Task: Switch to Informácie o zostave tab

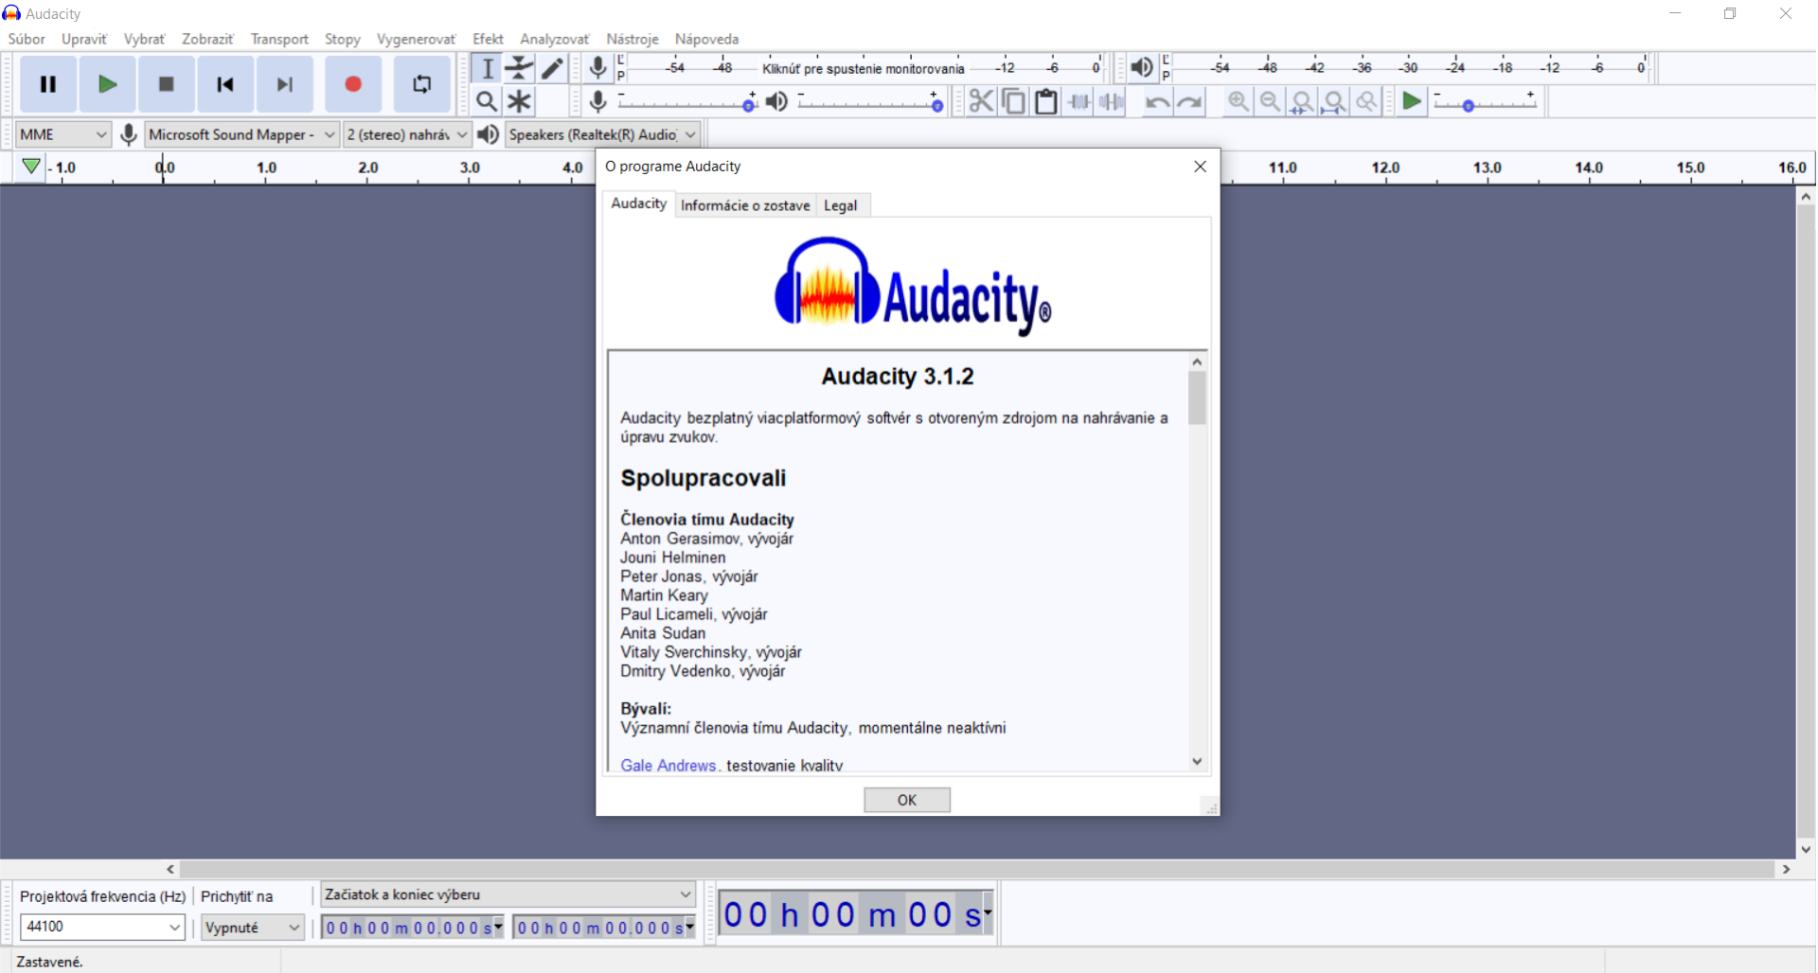Action: [745, 205]
